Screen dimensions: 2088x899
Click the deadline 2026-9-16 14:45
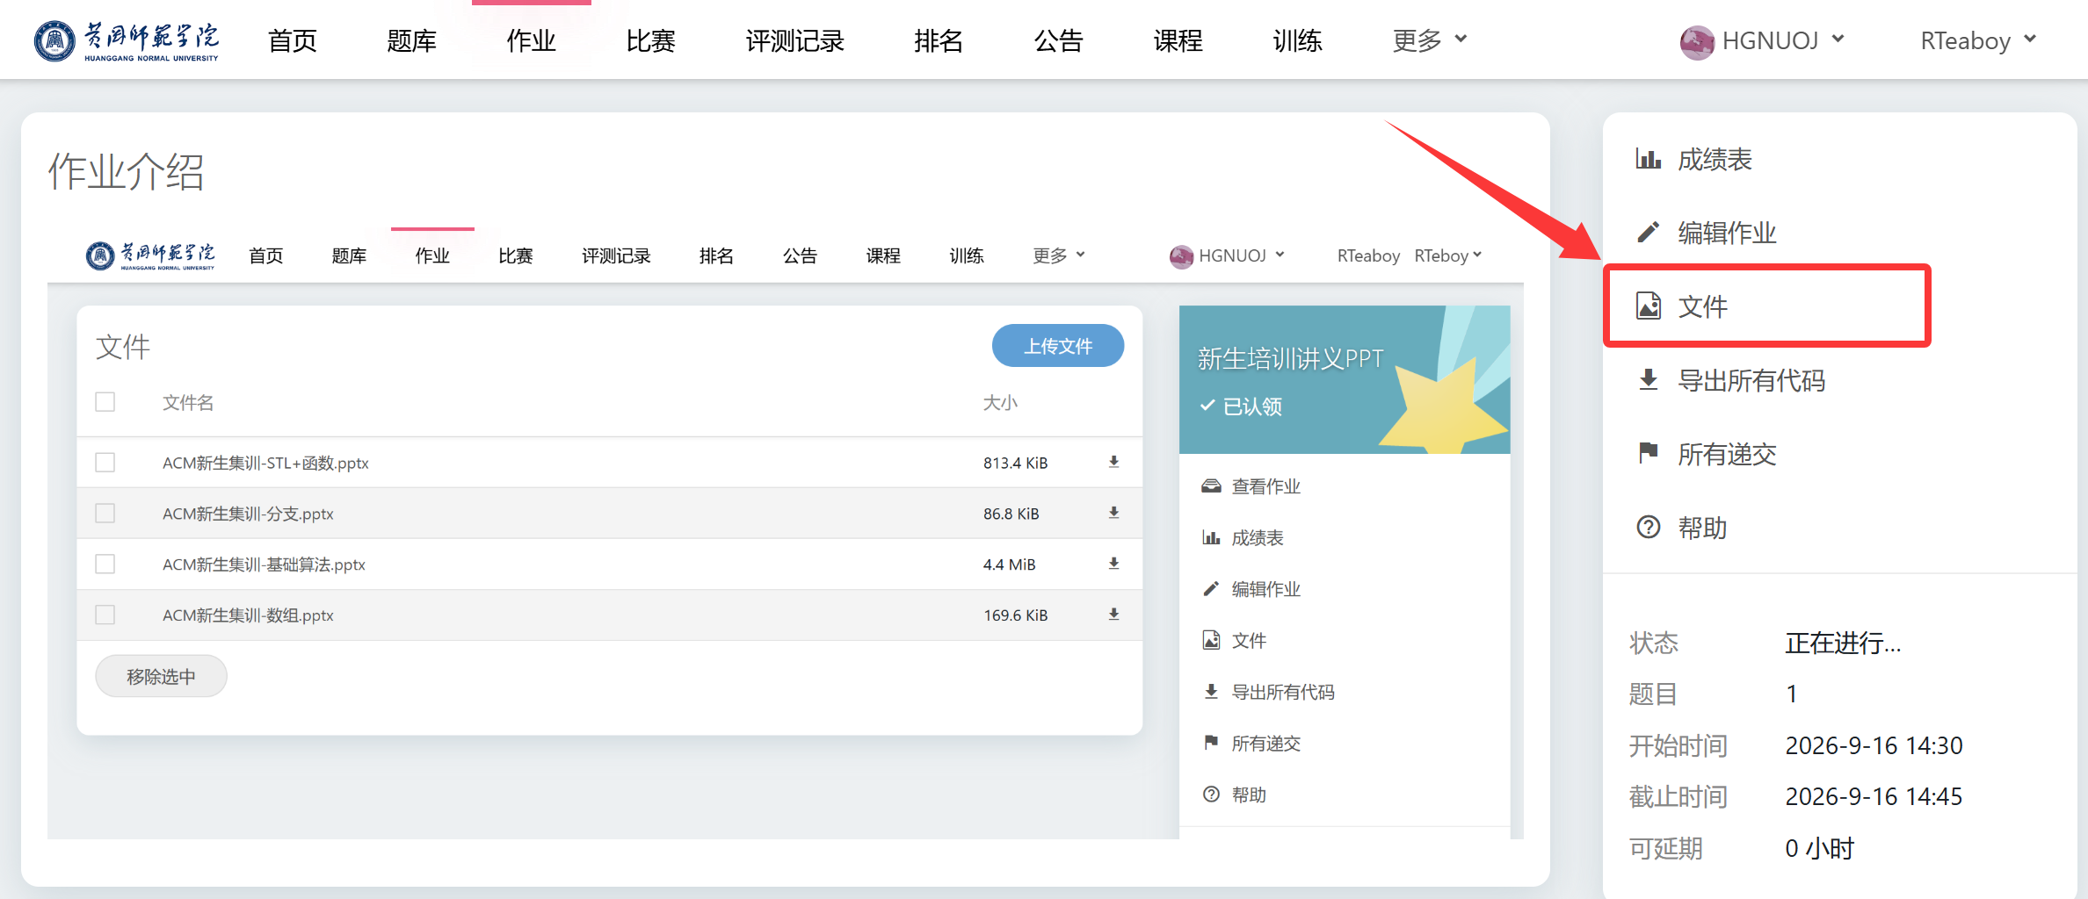tap(1874, 796)
